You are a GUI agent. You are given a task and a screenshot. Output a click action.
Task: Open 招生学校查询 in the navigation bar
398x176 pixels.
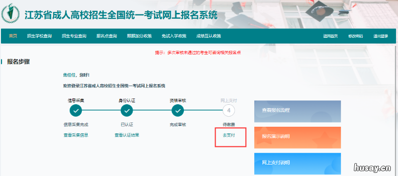coord(39,36)
